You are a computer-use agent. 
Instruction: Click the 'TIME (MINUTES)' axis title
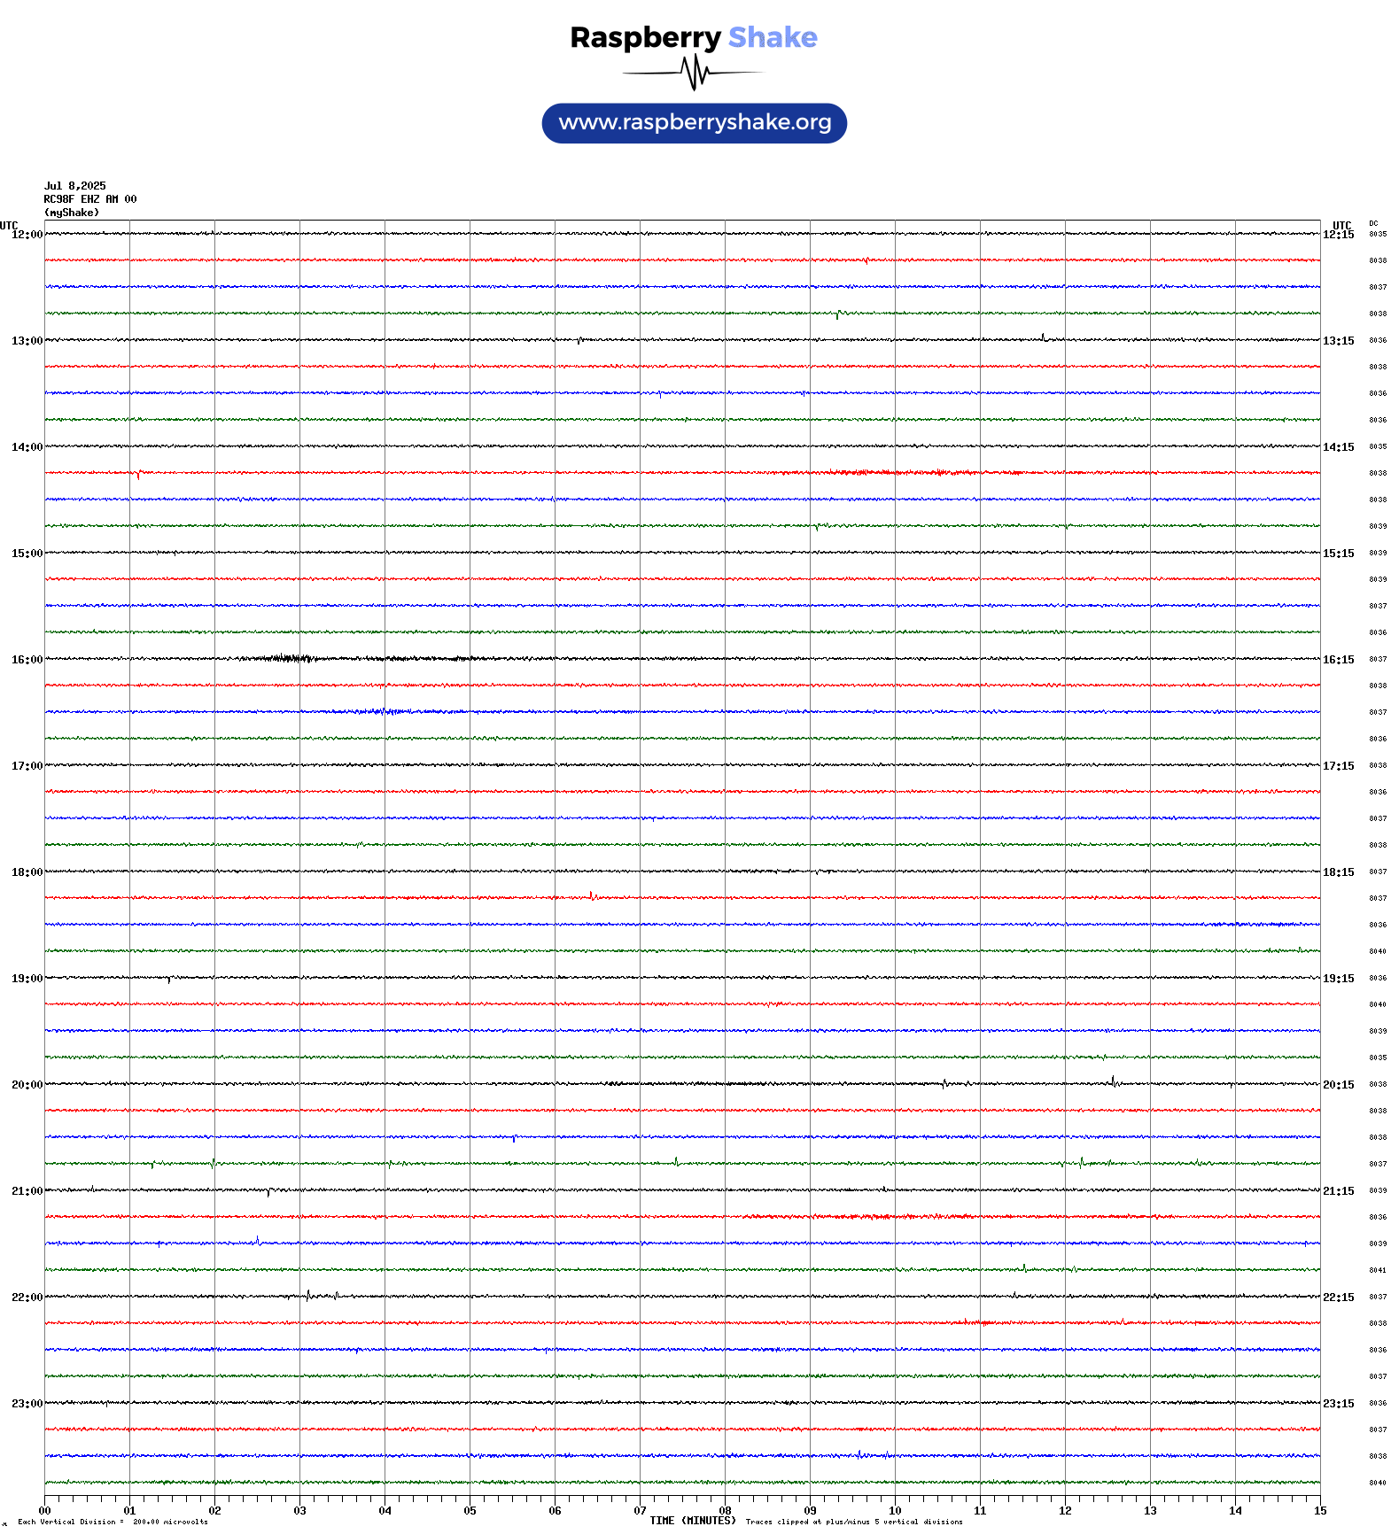[693, 1521]
